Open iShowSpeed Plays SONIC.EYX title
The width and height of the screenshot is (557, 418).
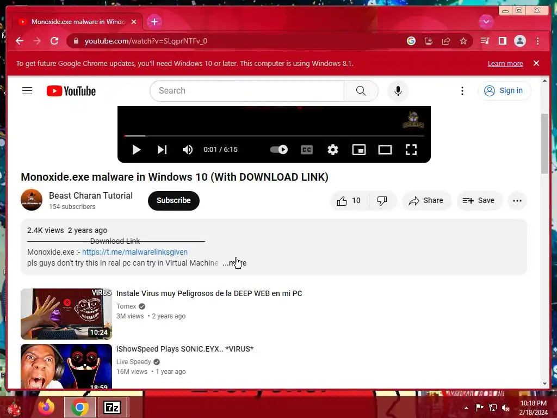pos(185,349)
